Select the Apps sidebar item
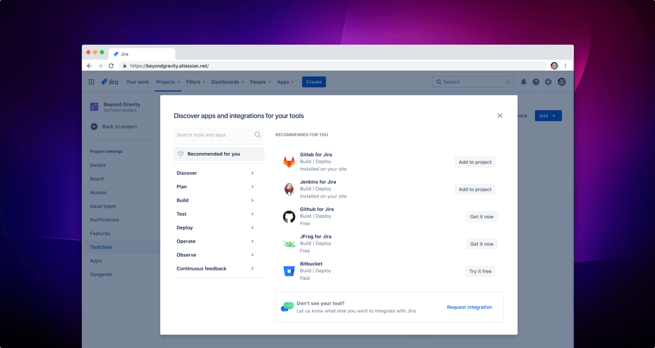This screenshot has height=348, width=655. [x=96, y=260]
